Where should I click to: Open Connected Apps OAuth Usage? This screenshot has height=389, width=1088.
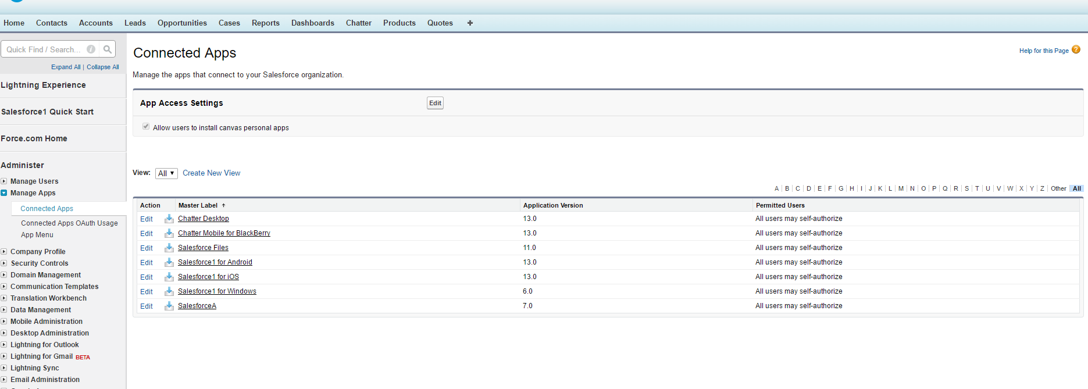pyautogui.click(x=69, y=223)
